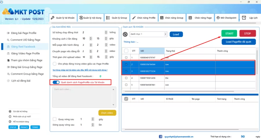The image size is (261, 139).
Task: Open Lịch sử đăng bài in the sidebar
Action: coord(21,81)
